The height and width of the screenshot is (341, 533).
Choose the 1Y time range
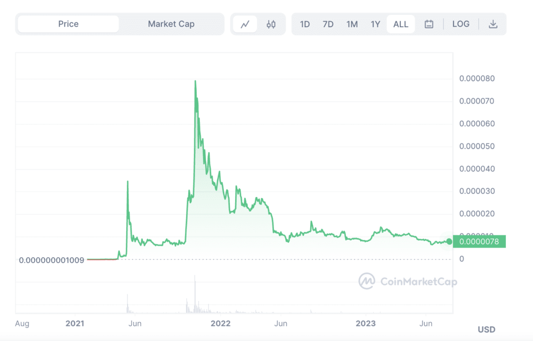click(x=375, y=24)
